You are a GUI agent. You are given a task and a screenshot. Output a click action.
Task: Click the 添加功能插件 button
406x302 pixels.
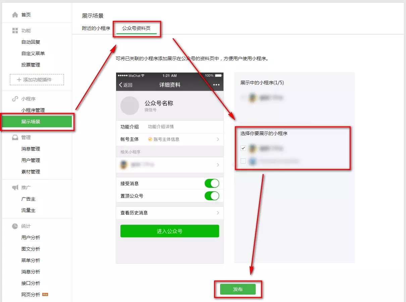point(37,80)
